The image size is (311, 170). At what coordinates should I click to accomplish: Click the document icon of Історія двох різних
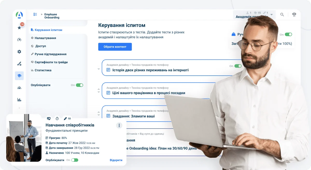(108, 70)
